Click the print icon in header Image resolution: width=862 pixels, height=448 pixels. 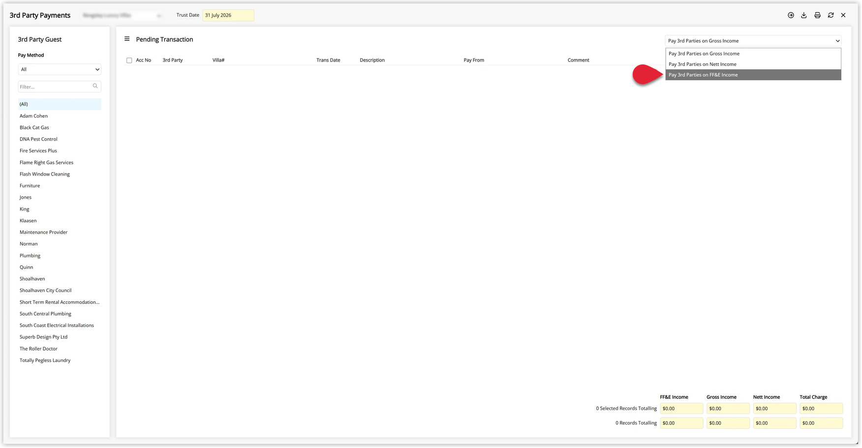817,15
